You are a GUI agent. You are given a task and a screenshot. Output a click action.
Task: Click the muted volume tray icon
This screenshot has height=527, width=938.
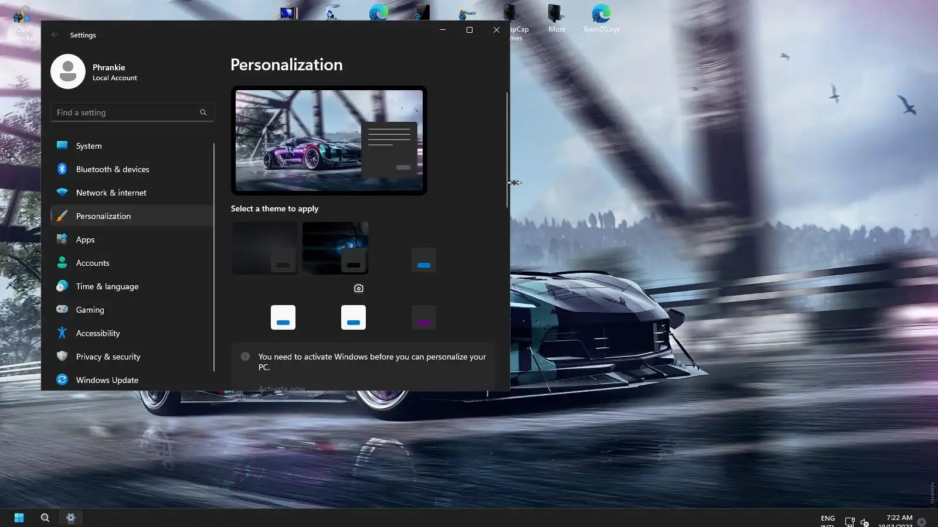(864, 522)
